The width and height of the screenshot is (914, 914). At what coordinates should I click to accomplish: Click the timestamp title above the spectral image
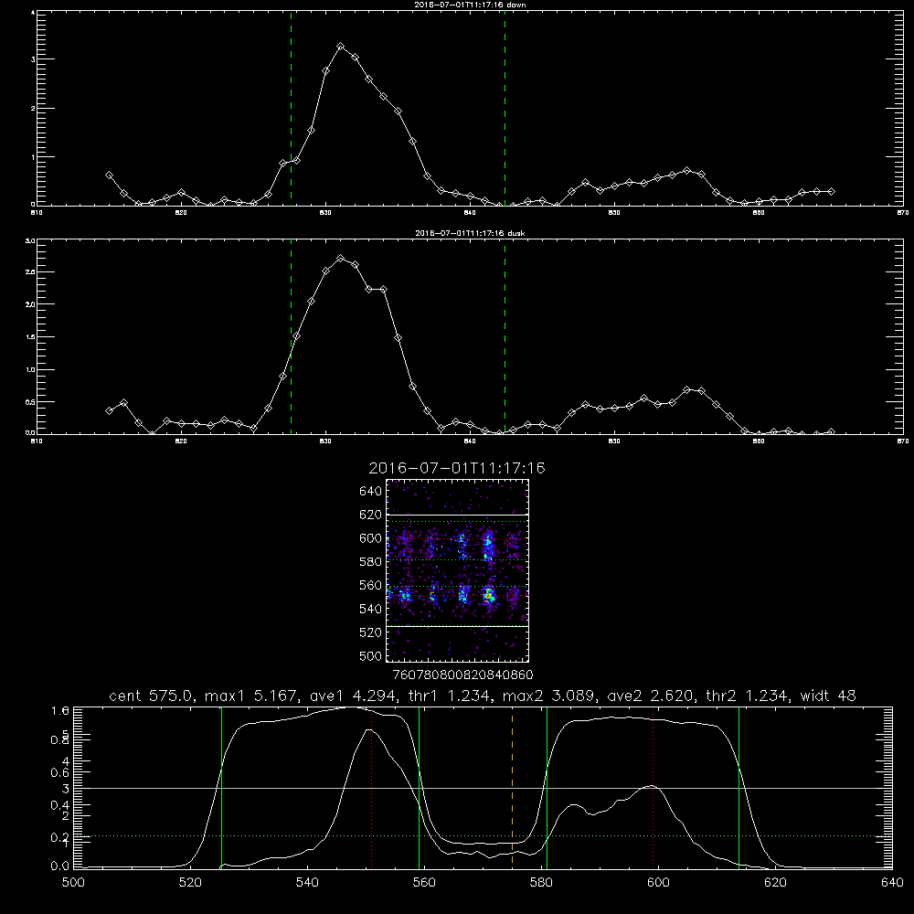[x=457, y=468]
